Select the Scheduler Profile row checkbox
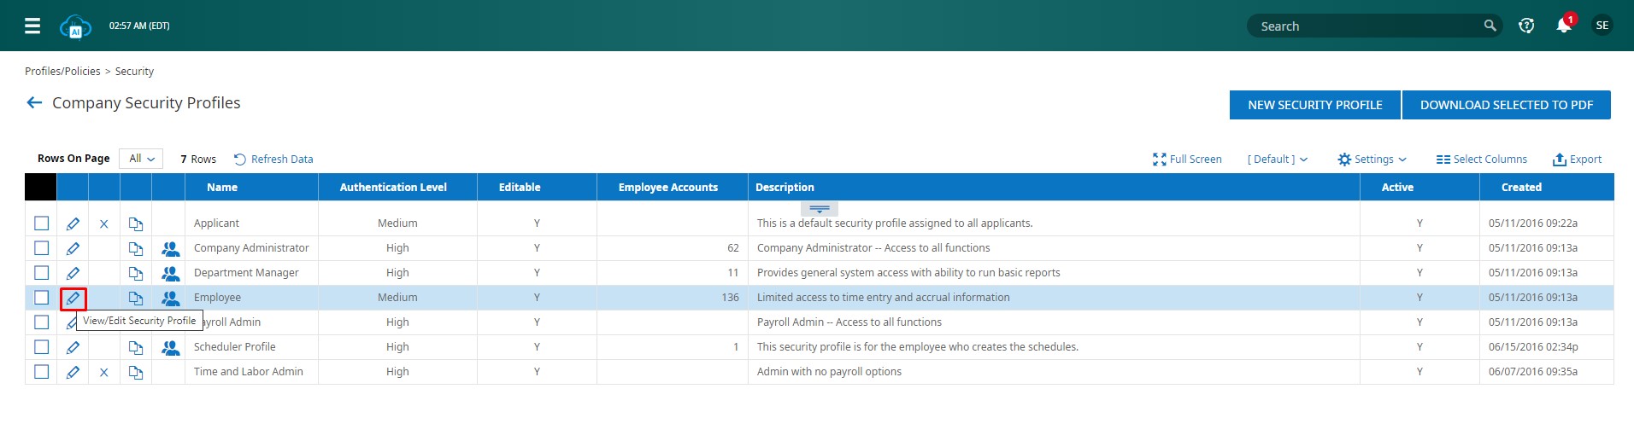The image size is (1634, 441). coord(41,347)
